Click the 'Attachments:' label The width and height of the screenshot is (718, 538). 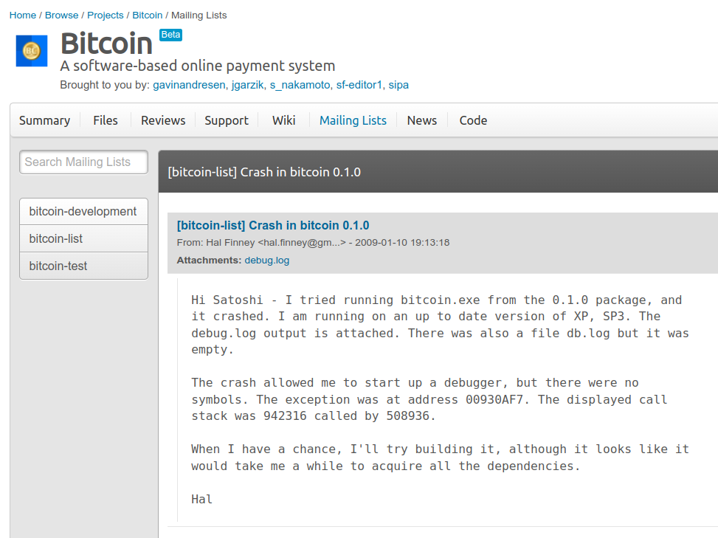click(x=209, y=261)
